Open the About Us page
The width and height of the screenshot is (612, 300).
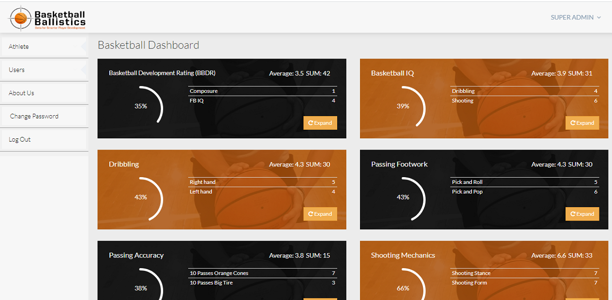click(22, 93)
